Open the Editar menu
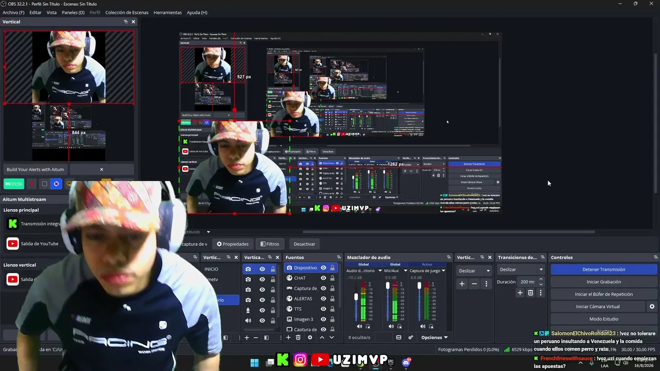This screenshot has width=660, height=371. 36,12
